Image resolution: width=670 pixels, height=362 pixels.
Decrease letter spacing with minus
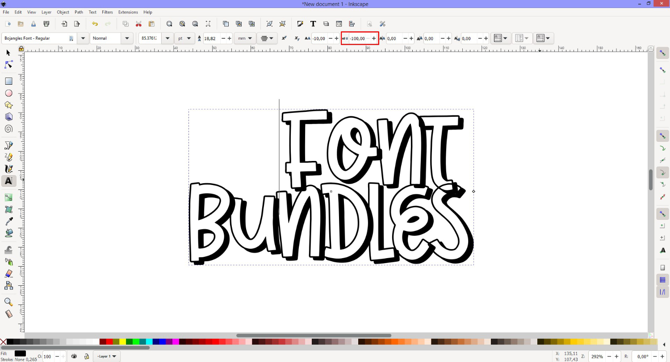[x=330, y=38]
